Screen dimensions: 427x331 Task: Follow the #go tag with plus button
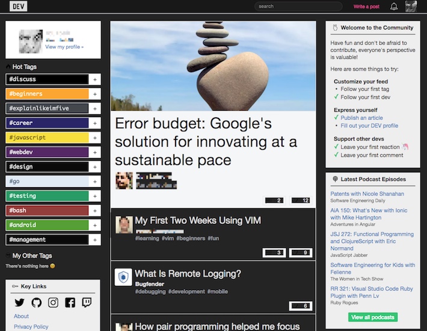[x=95, y=181]
